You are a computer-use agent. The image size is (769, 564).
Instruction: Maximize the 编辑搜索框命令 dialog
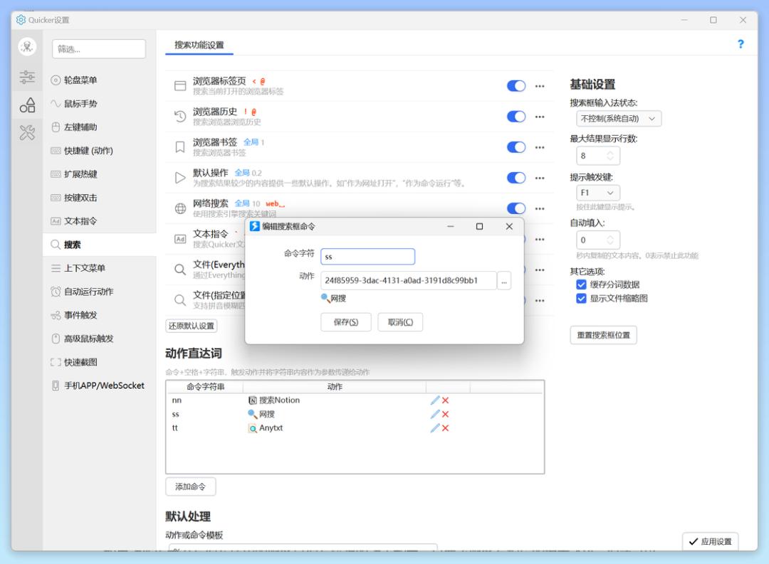point(480,226)
